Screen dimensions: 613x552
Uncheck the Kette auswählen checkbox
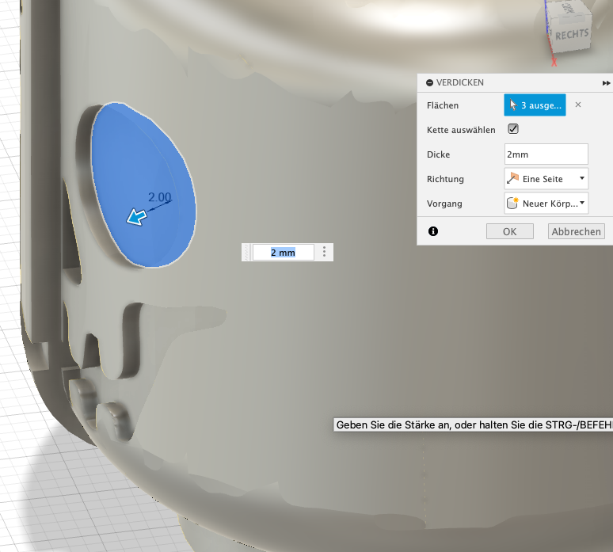[x=512, y=129]
